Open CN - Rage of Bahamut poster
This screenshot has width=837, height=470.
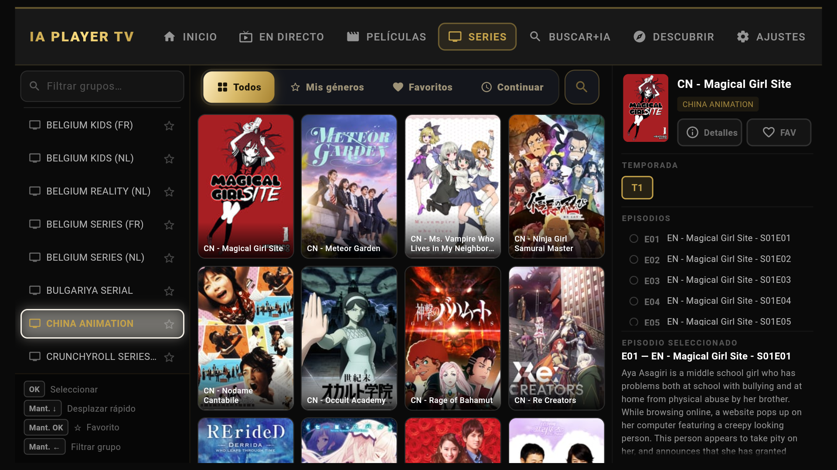tap(453, 338)
